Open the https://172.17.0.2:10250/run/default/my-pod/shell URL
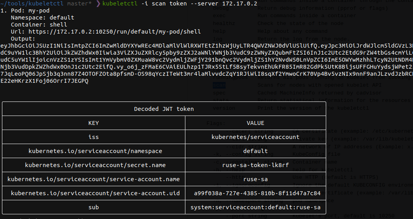 (113, 32)
